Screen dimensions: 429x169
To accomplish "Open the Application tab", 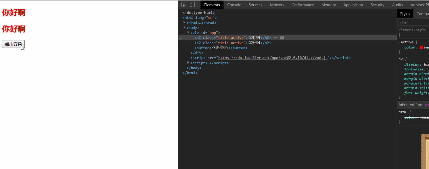I will (353, 5).
